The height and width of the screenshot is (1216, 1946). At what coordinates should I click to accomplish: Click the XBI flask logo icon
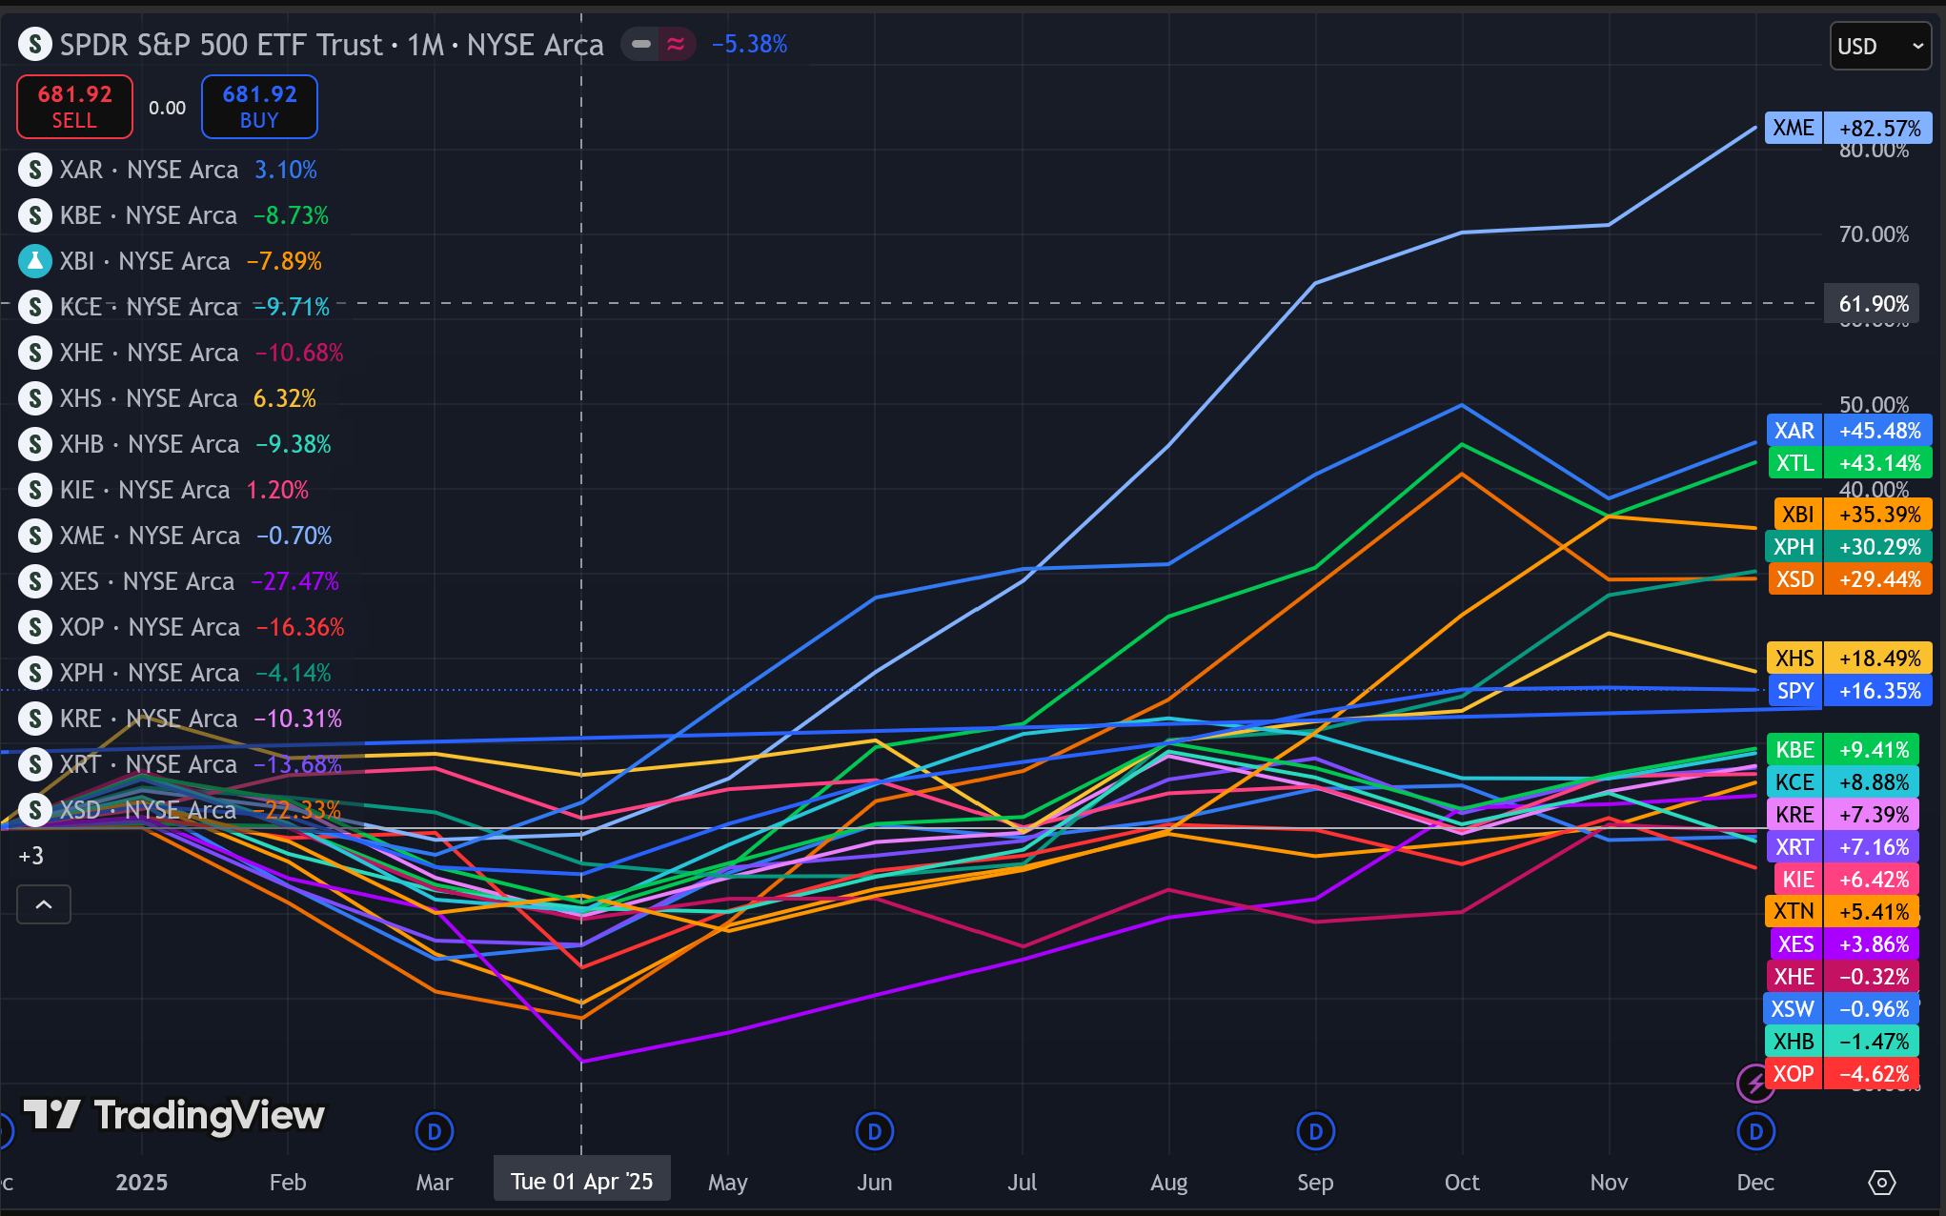click(35, 261)
